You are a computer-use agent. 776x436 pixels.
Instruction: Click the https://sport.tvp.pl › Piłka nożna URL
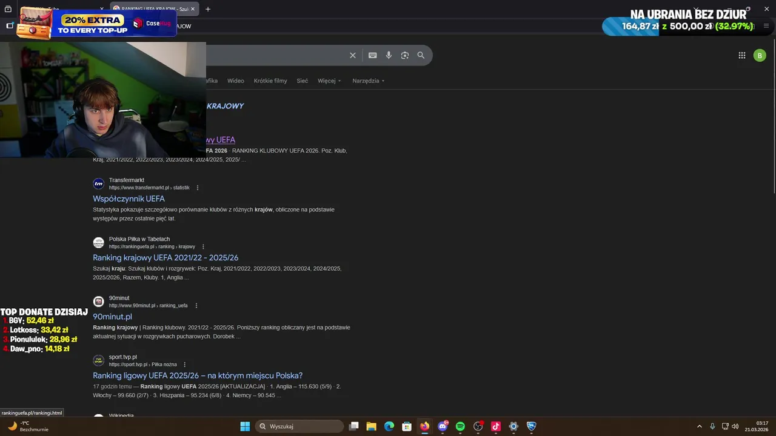tap(143, 365)
